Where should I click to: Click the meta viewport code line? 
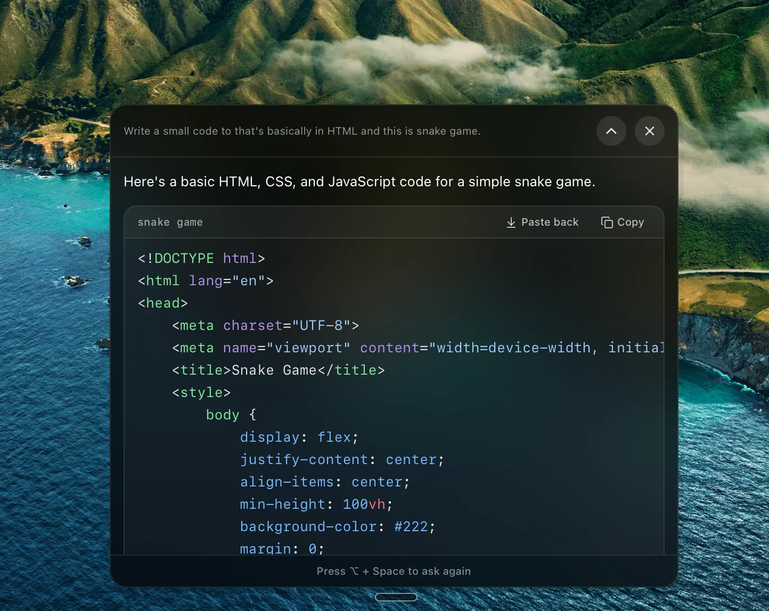[x=418, y=348]
